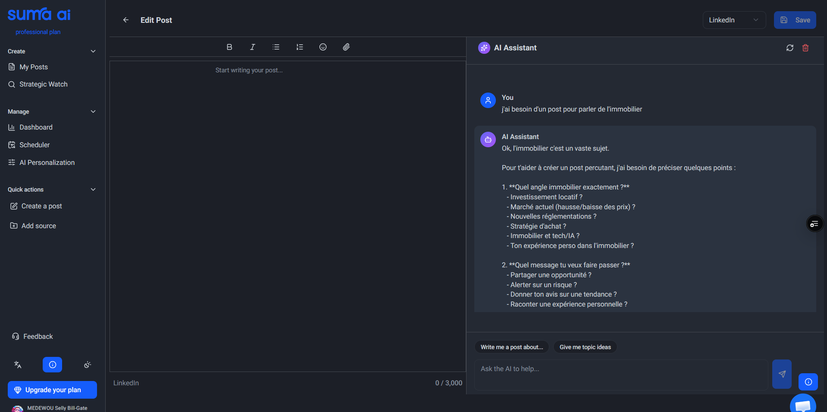The height and width of the screenshot is (412, 827).
Task: Focus the Ask the AI input field
Action: [620, 375]
